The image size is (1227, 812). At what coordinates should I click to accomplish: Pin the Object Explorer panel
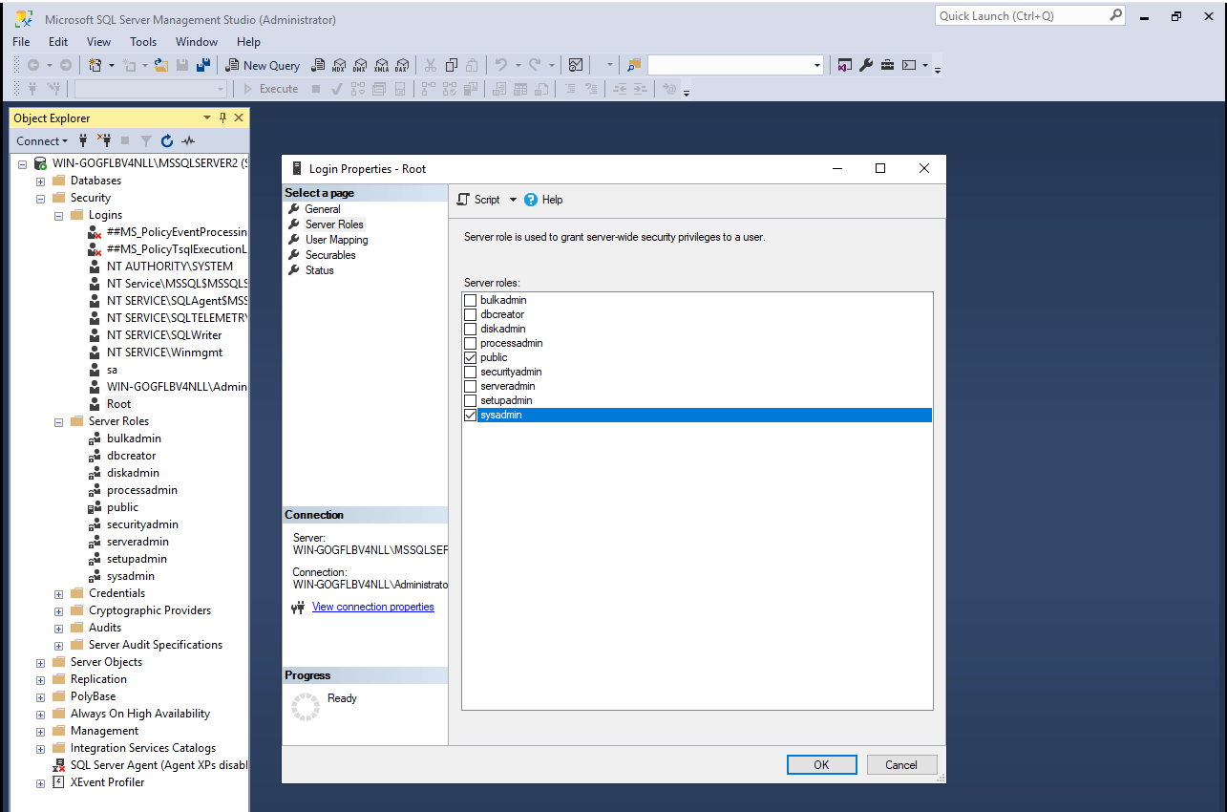point(223,118)
